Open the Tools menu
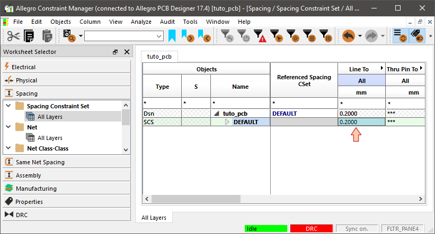The height and width of the screenshot is (234, 435). 190,22
